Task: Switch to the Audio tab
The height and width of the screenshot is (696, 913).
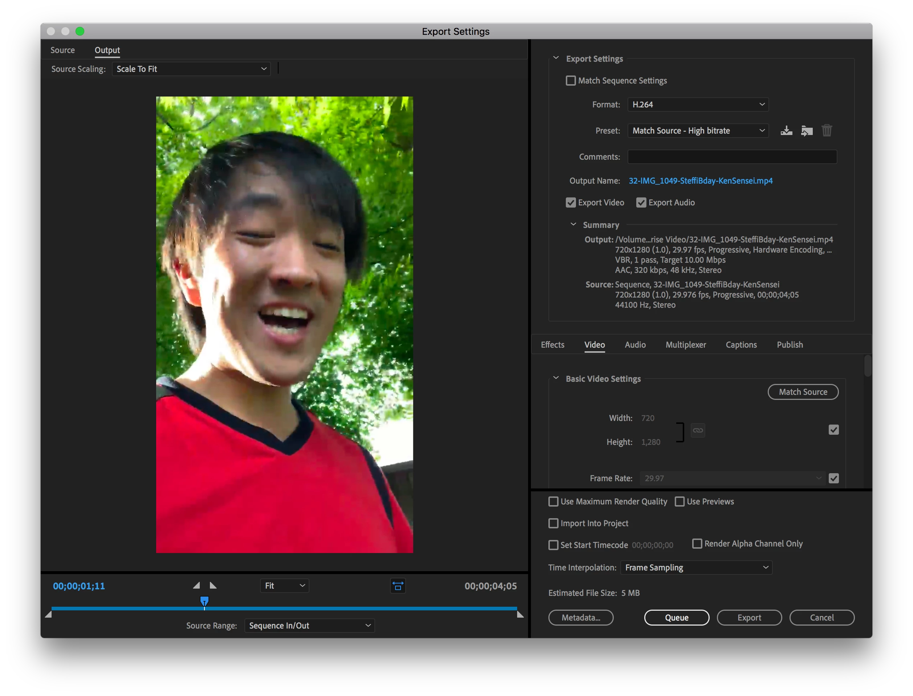Action: (x=635, y=345)
